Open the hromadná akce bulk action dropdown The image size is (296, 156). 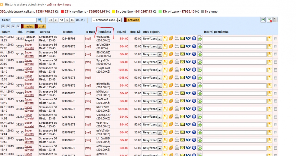click(x=107, y=20)
